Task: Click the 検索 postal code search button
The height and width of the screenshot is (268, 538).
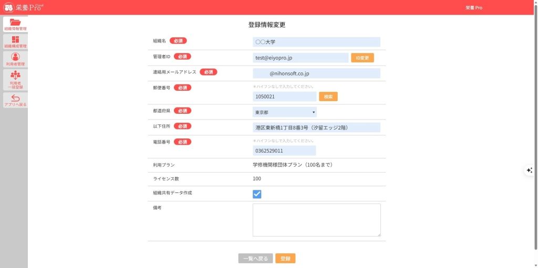Action: (328, 97)
